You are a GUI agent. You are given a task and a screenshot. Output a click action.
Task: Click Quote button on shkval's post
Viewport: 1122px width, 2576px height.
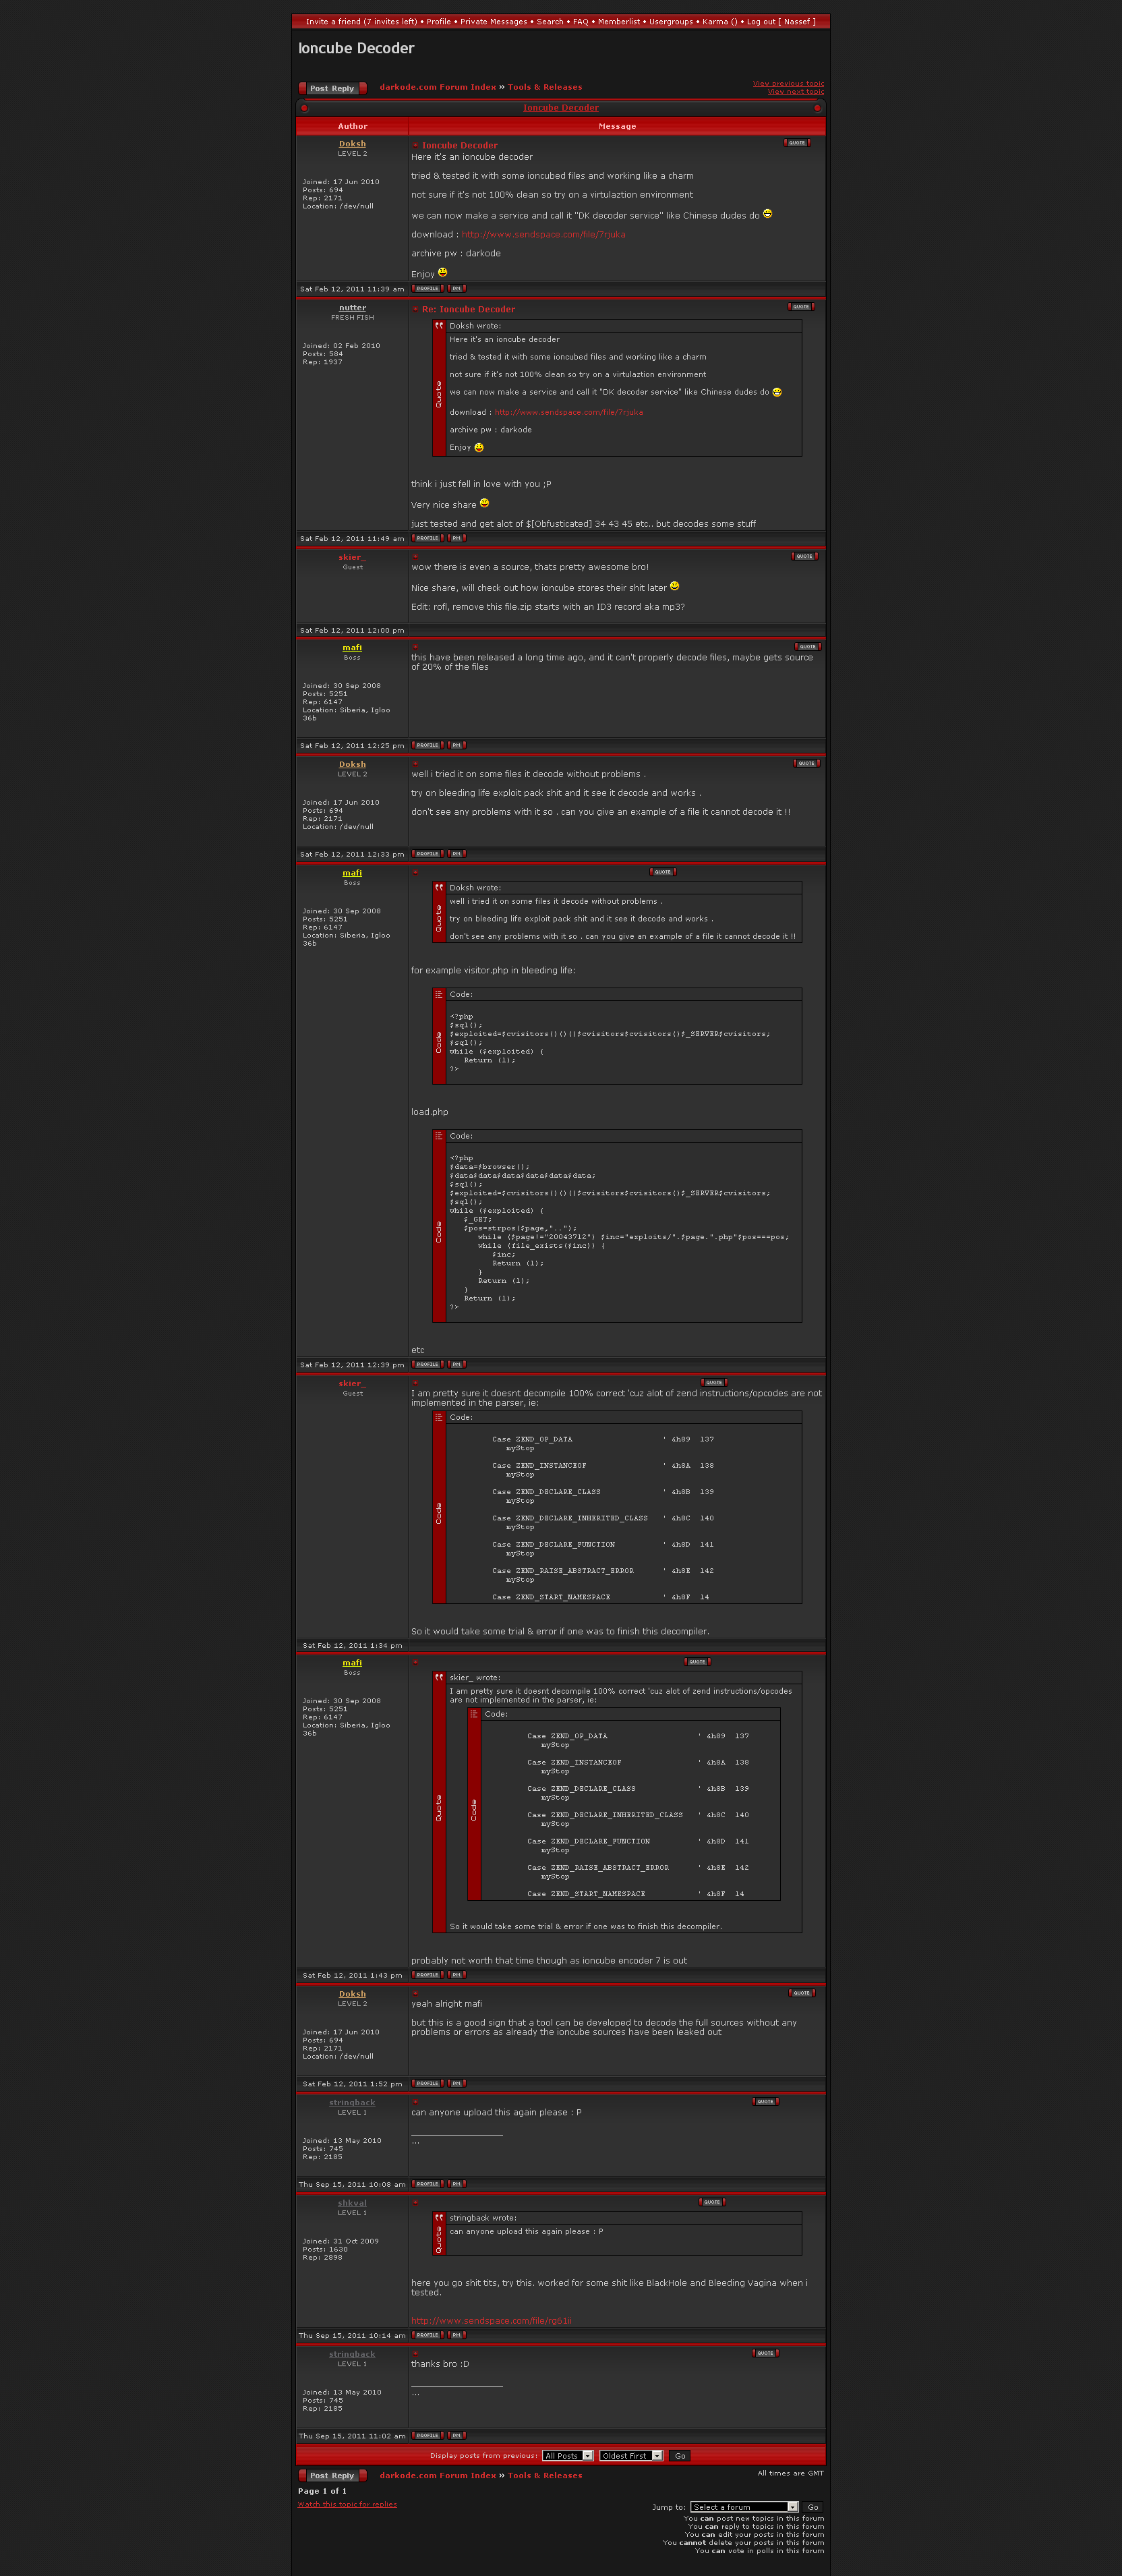pyautogui.click(x=711, y=2202)
